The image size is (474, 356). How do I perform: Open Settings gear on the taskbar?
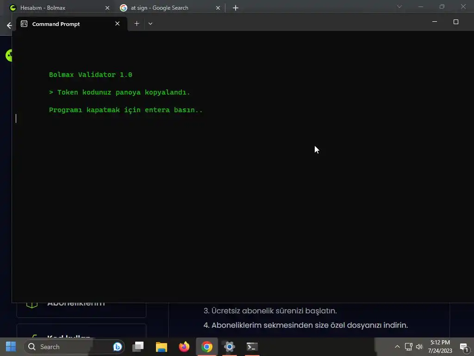[x=230, y=347]
